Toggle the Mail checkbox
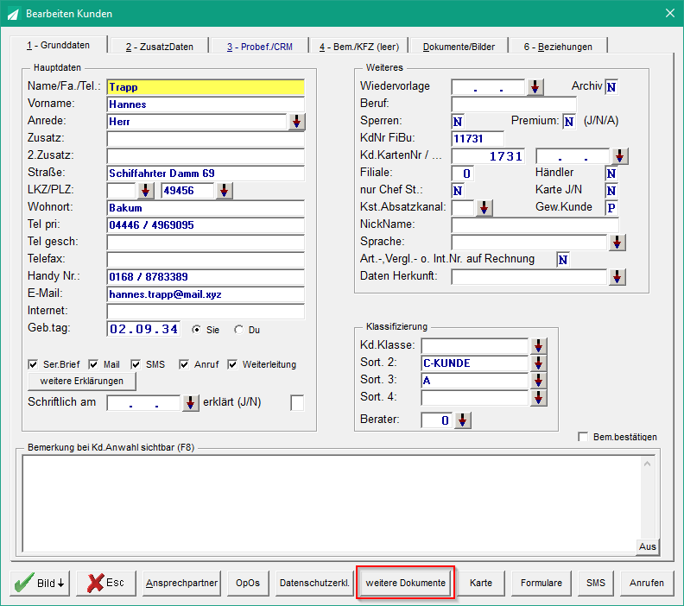 (93, 364)
